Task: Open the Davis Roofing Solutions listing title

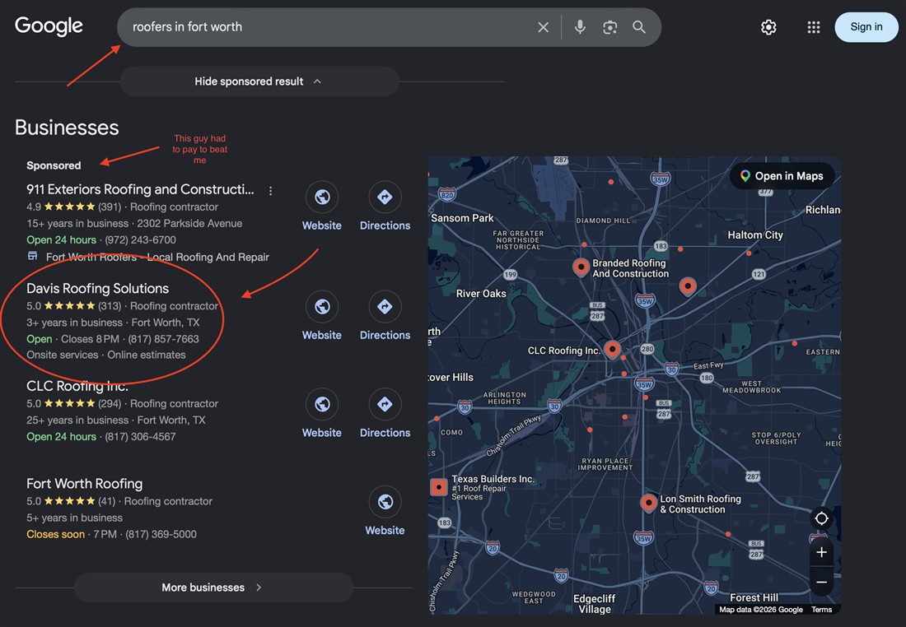Action: point(98,288)
